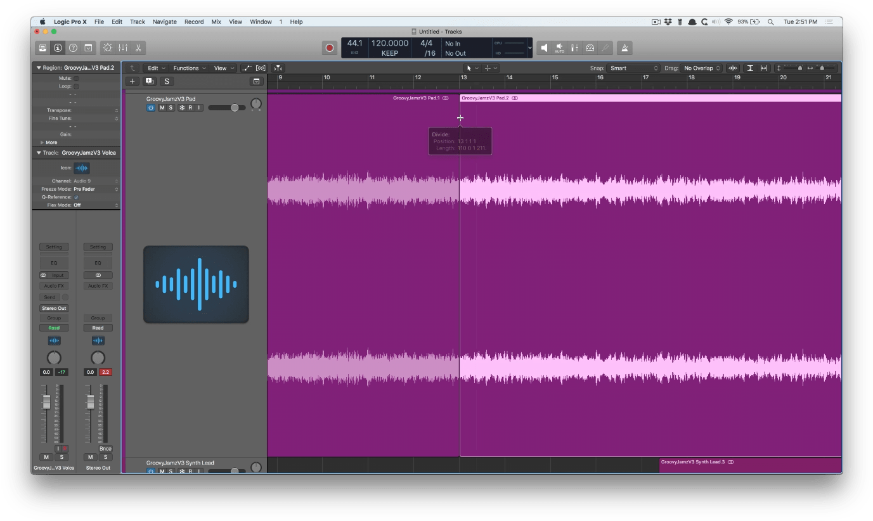The width and height of the screenshot is (873, 521).
Task: Open the Mixer button
Action: (123, 48)
